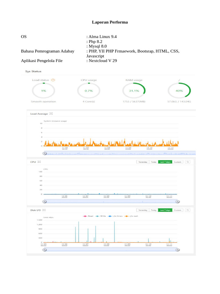Screen dimensions: 220x294
Task: Open Custom date range for CPU chart
Action: coord(178,162)
